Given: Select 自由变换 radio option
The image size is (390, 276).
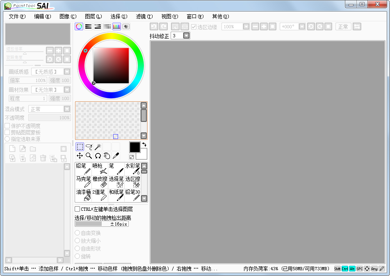Looking at the screenshot, I should (x=78, y=233).
